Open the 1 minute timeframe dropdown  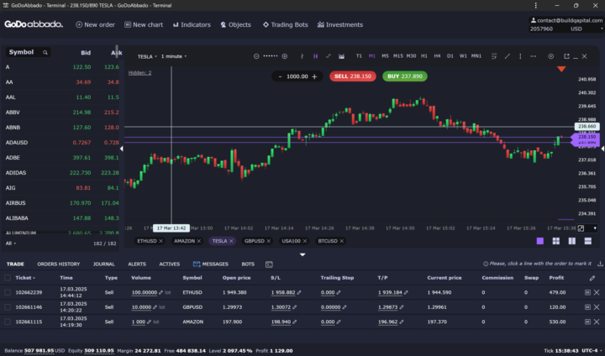point(174,56)
